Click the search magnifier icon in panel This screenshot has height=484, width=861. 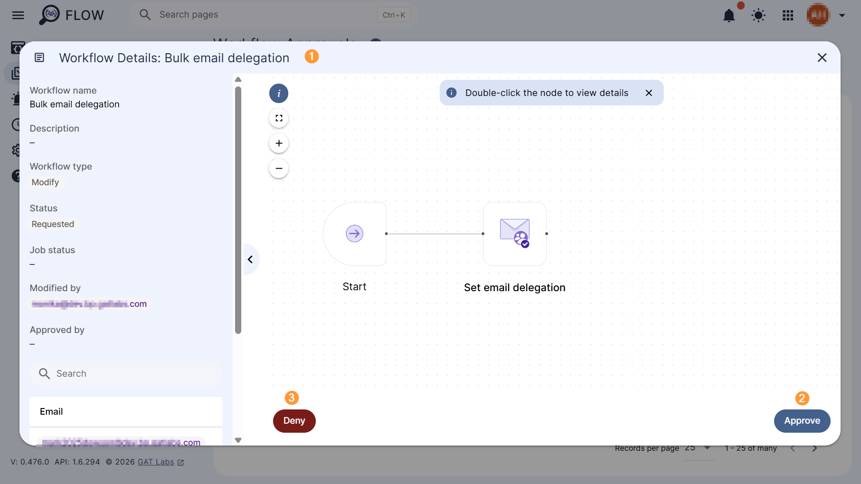pyautogui.click(x=44, y=373)
